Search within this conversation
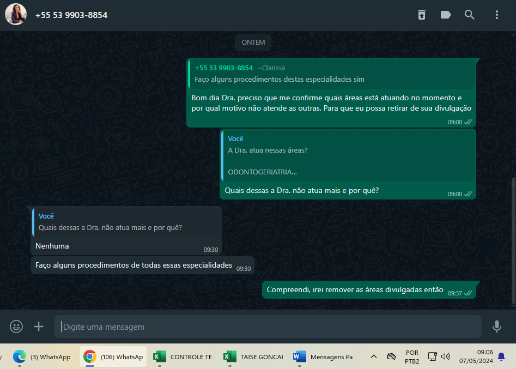Screen dimensions: 516x369 469,15
